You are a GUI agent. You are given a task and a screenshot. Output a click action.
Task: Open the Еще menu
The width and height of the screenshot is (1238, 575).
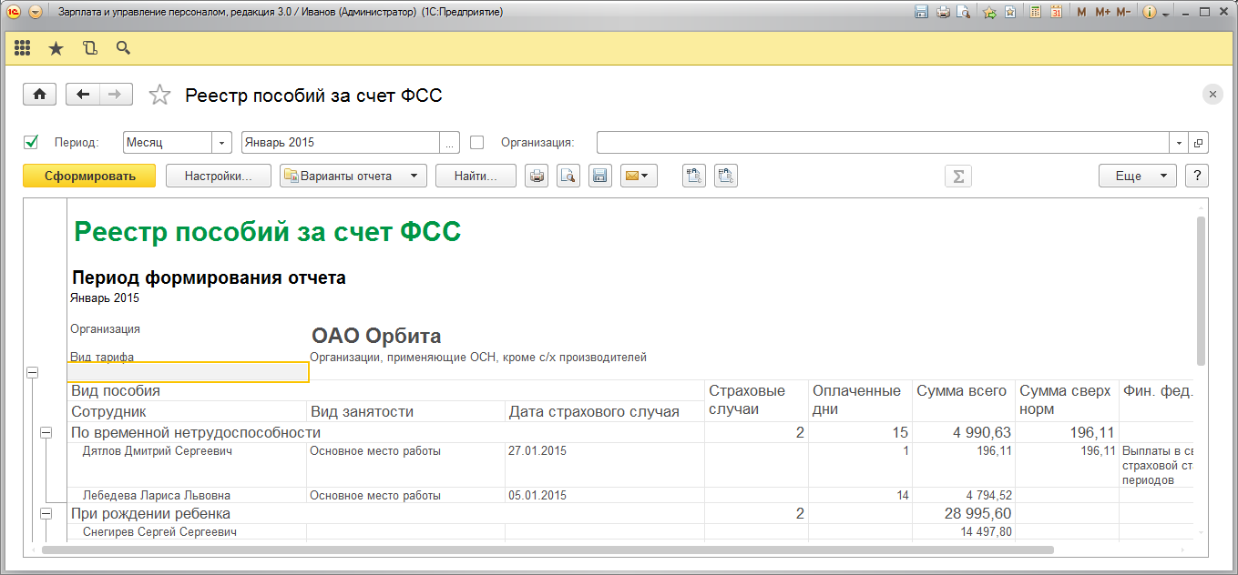tap(1138, 177)
